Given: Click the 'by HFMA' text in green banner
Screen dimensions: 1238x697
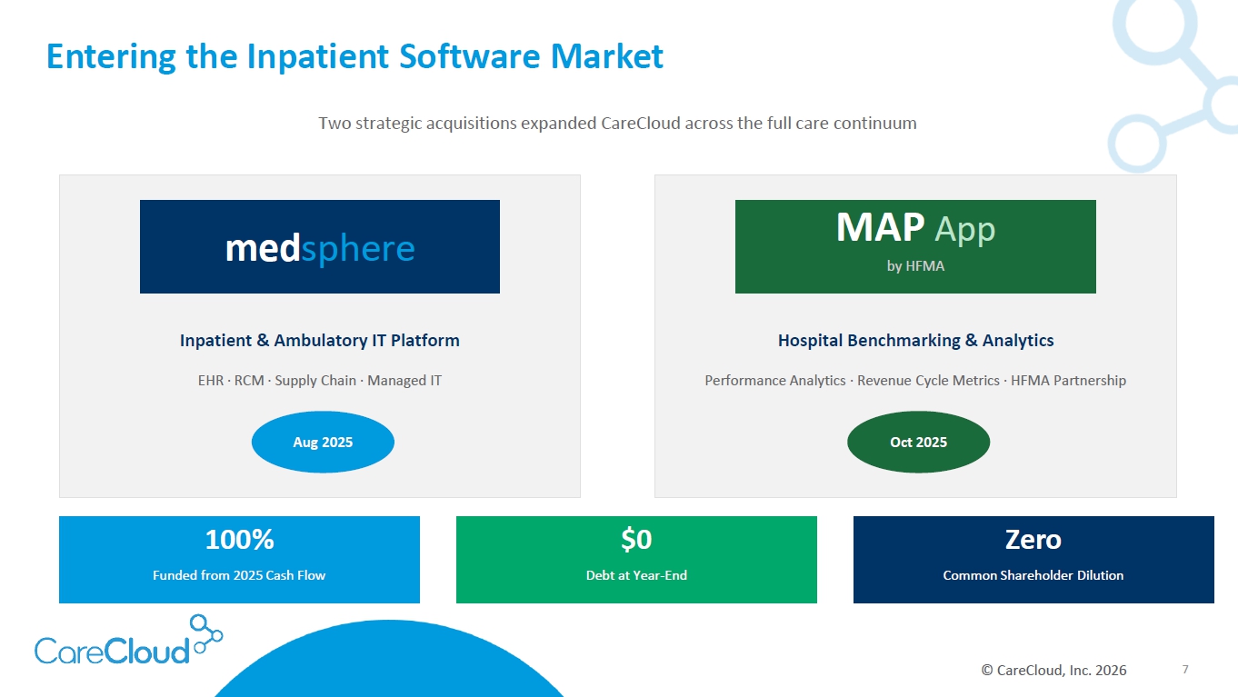Looking at the screenshot, I should coord(915,266).
